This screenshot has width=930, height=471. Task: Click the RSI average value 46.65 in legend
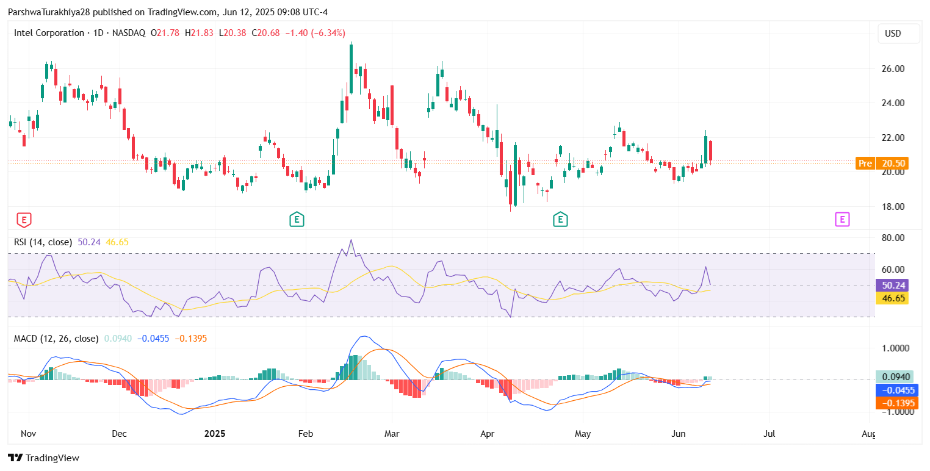[x=117, y=242]
